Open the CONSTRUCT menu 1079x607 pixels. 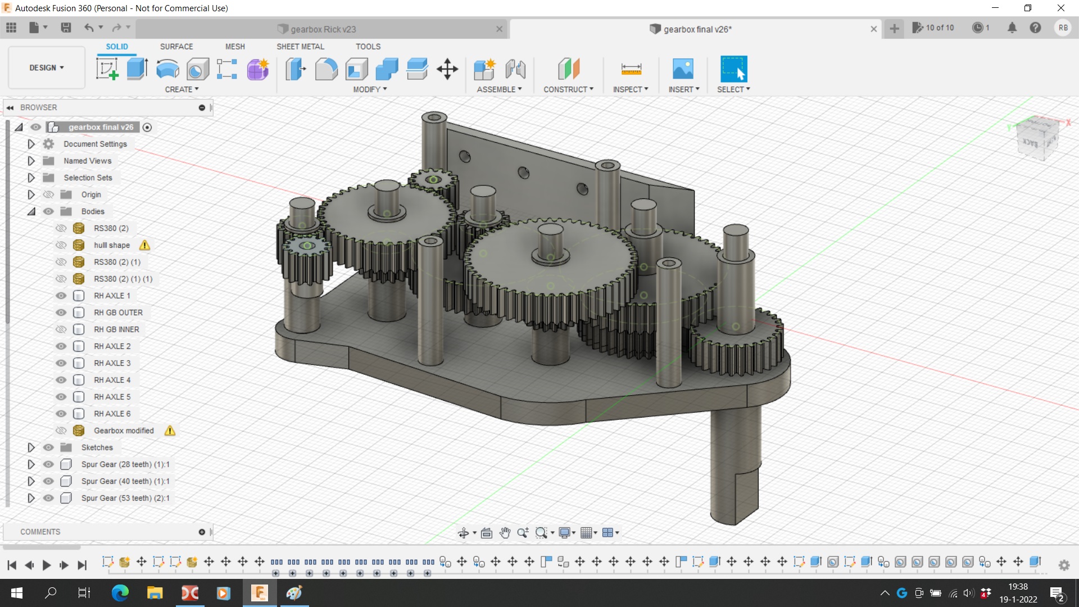(x=568, y=89)
